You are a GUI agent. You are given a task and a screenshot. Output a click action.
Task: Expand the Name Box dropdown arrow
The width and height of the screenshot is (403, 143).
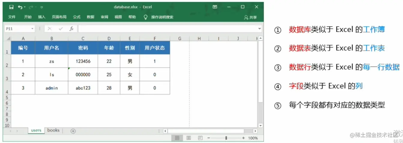point(33,29)
